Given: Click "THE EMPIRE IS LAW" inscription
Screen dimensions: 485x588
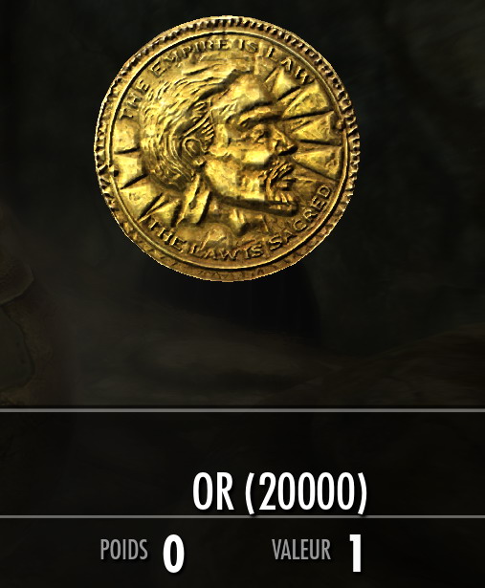Looking at the screenshot, I should (210, 73).
